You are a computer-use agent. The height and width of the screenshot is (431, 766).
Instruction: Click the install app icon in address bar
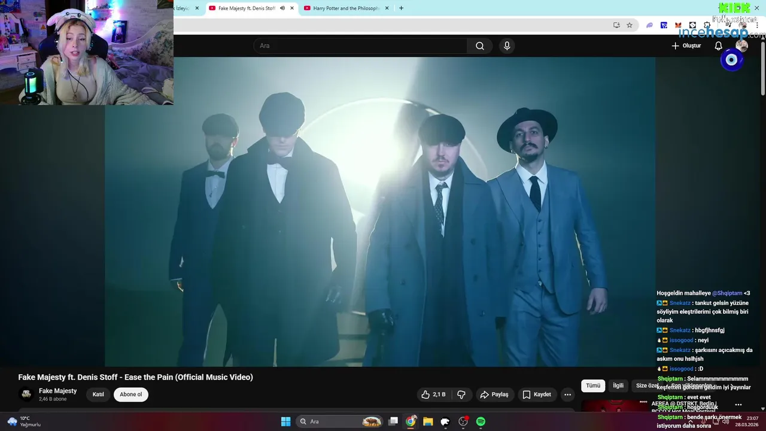pyautogui.click(x=616, y=25)
